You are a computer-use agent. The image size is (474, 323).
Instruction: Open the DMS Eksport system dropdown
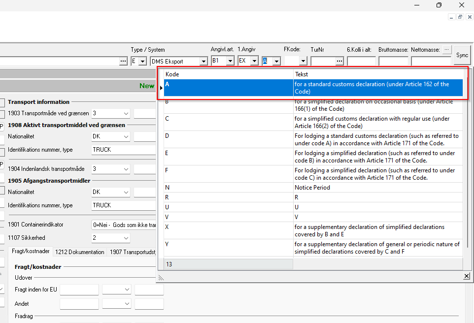(x=203, y=61)
